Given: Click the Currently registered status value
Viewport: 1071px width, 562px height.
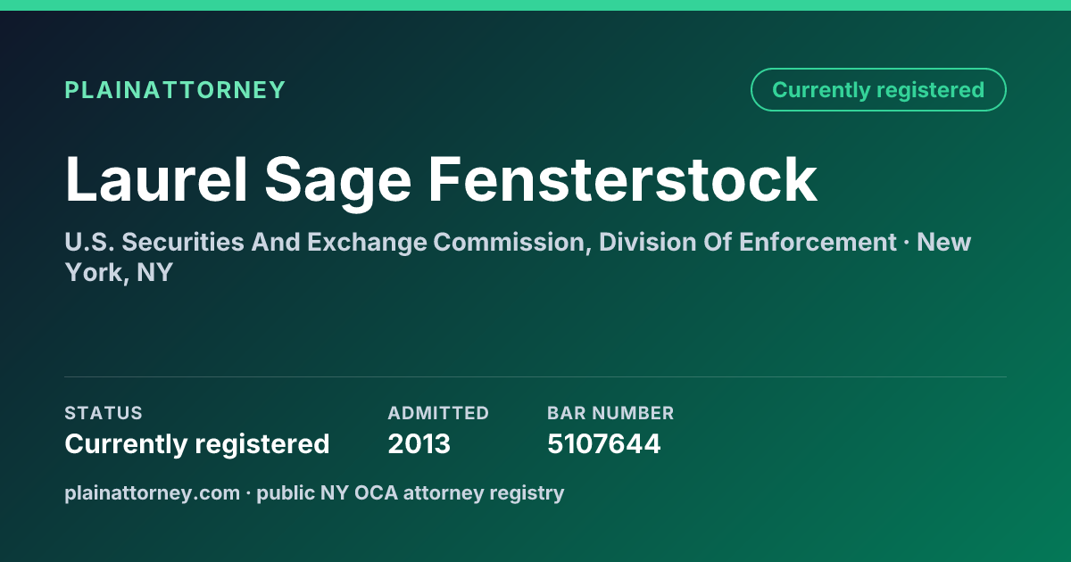Looking at the screenshot, I should [x=197, y=444].
